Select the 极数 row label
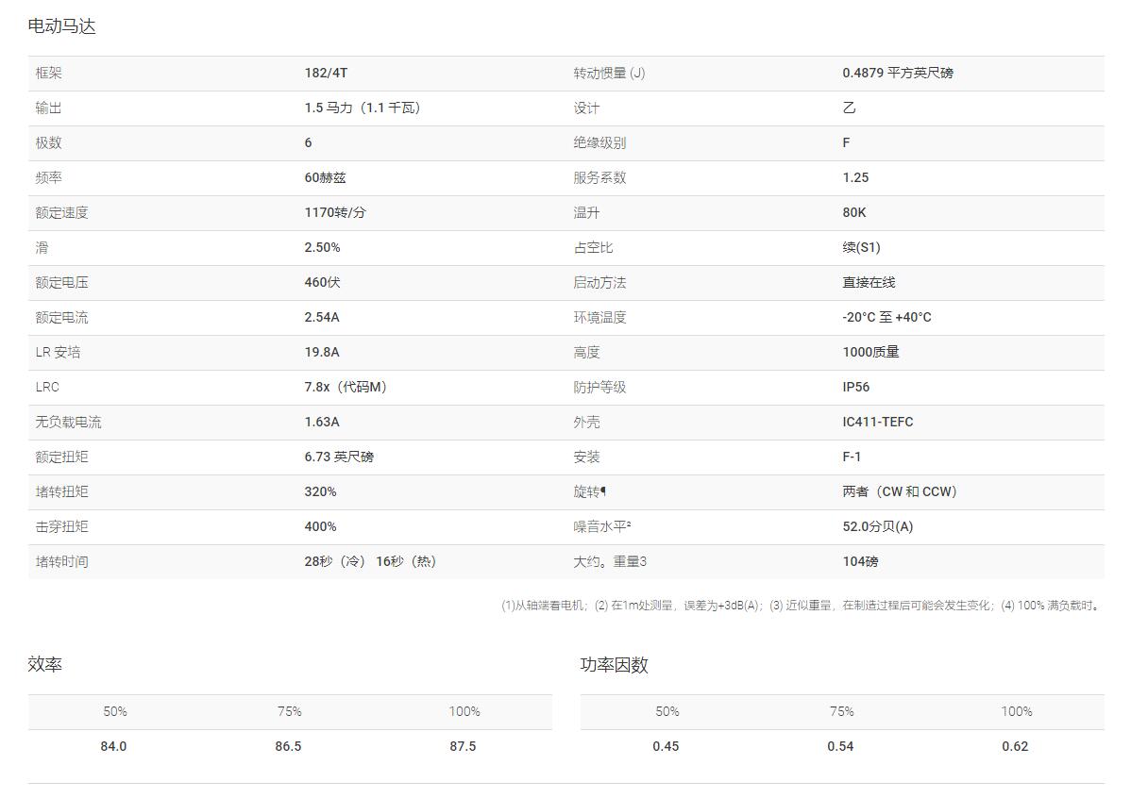The image size is (1148, 798). pyautogui.click(x=49, y=142)
